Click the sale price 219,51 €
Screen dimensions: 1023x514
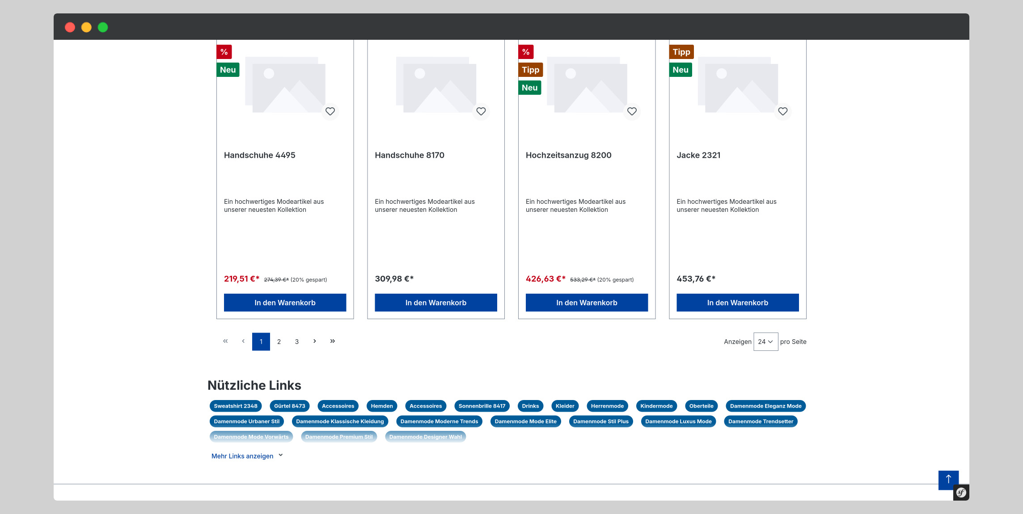point(242,279)
